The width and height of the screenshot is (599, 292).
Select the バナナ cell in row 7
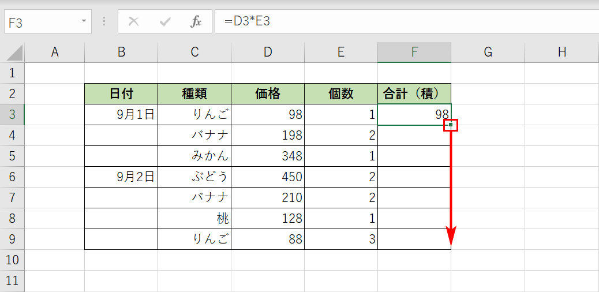click(194, 197)
